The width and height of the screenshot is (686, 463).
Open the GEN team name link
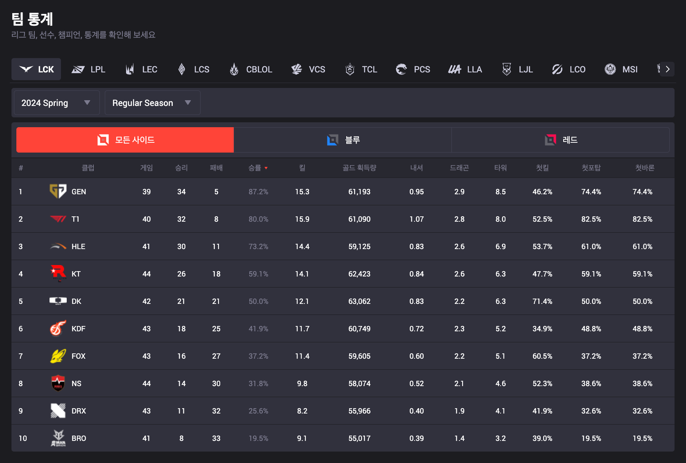79,191
